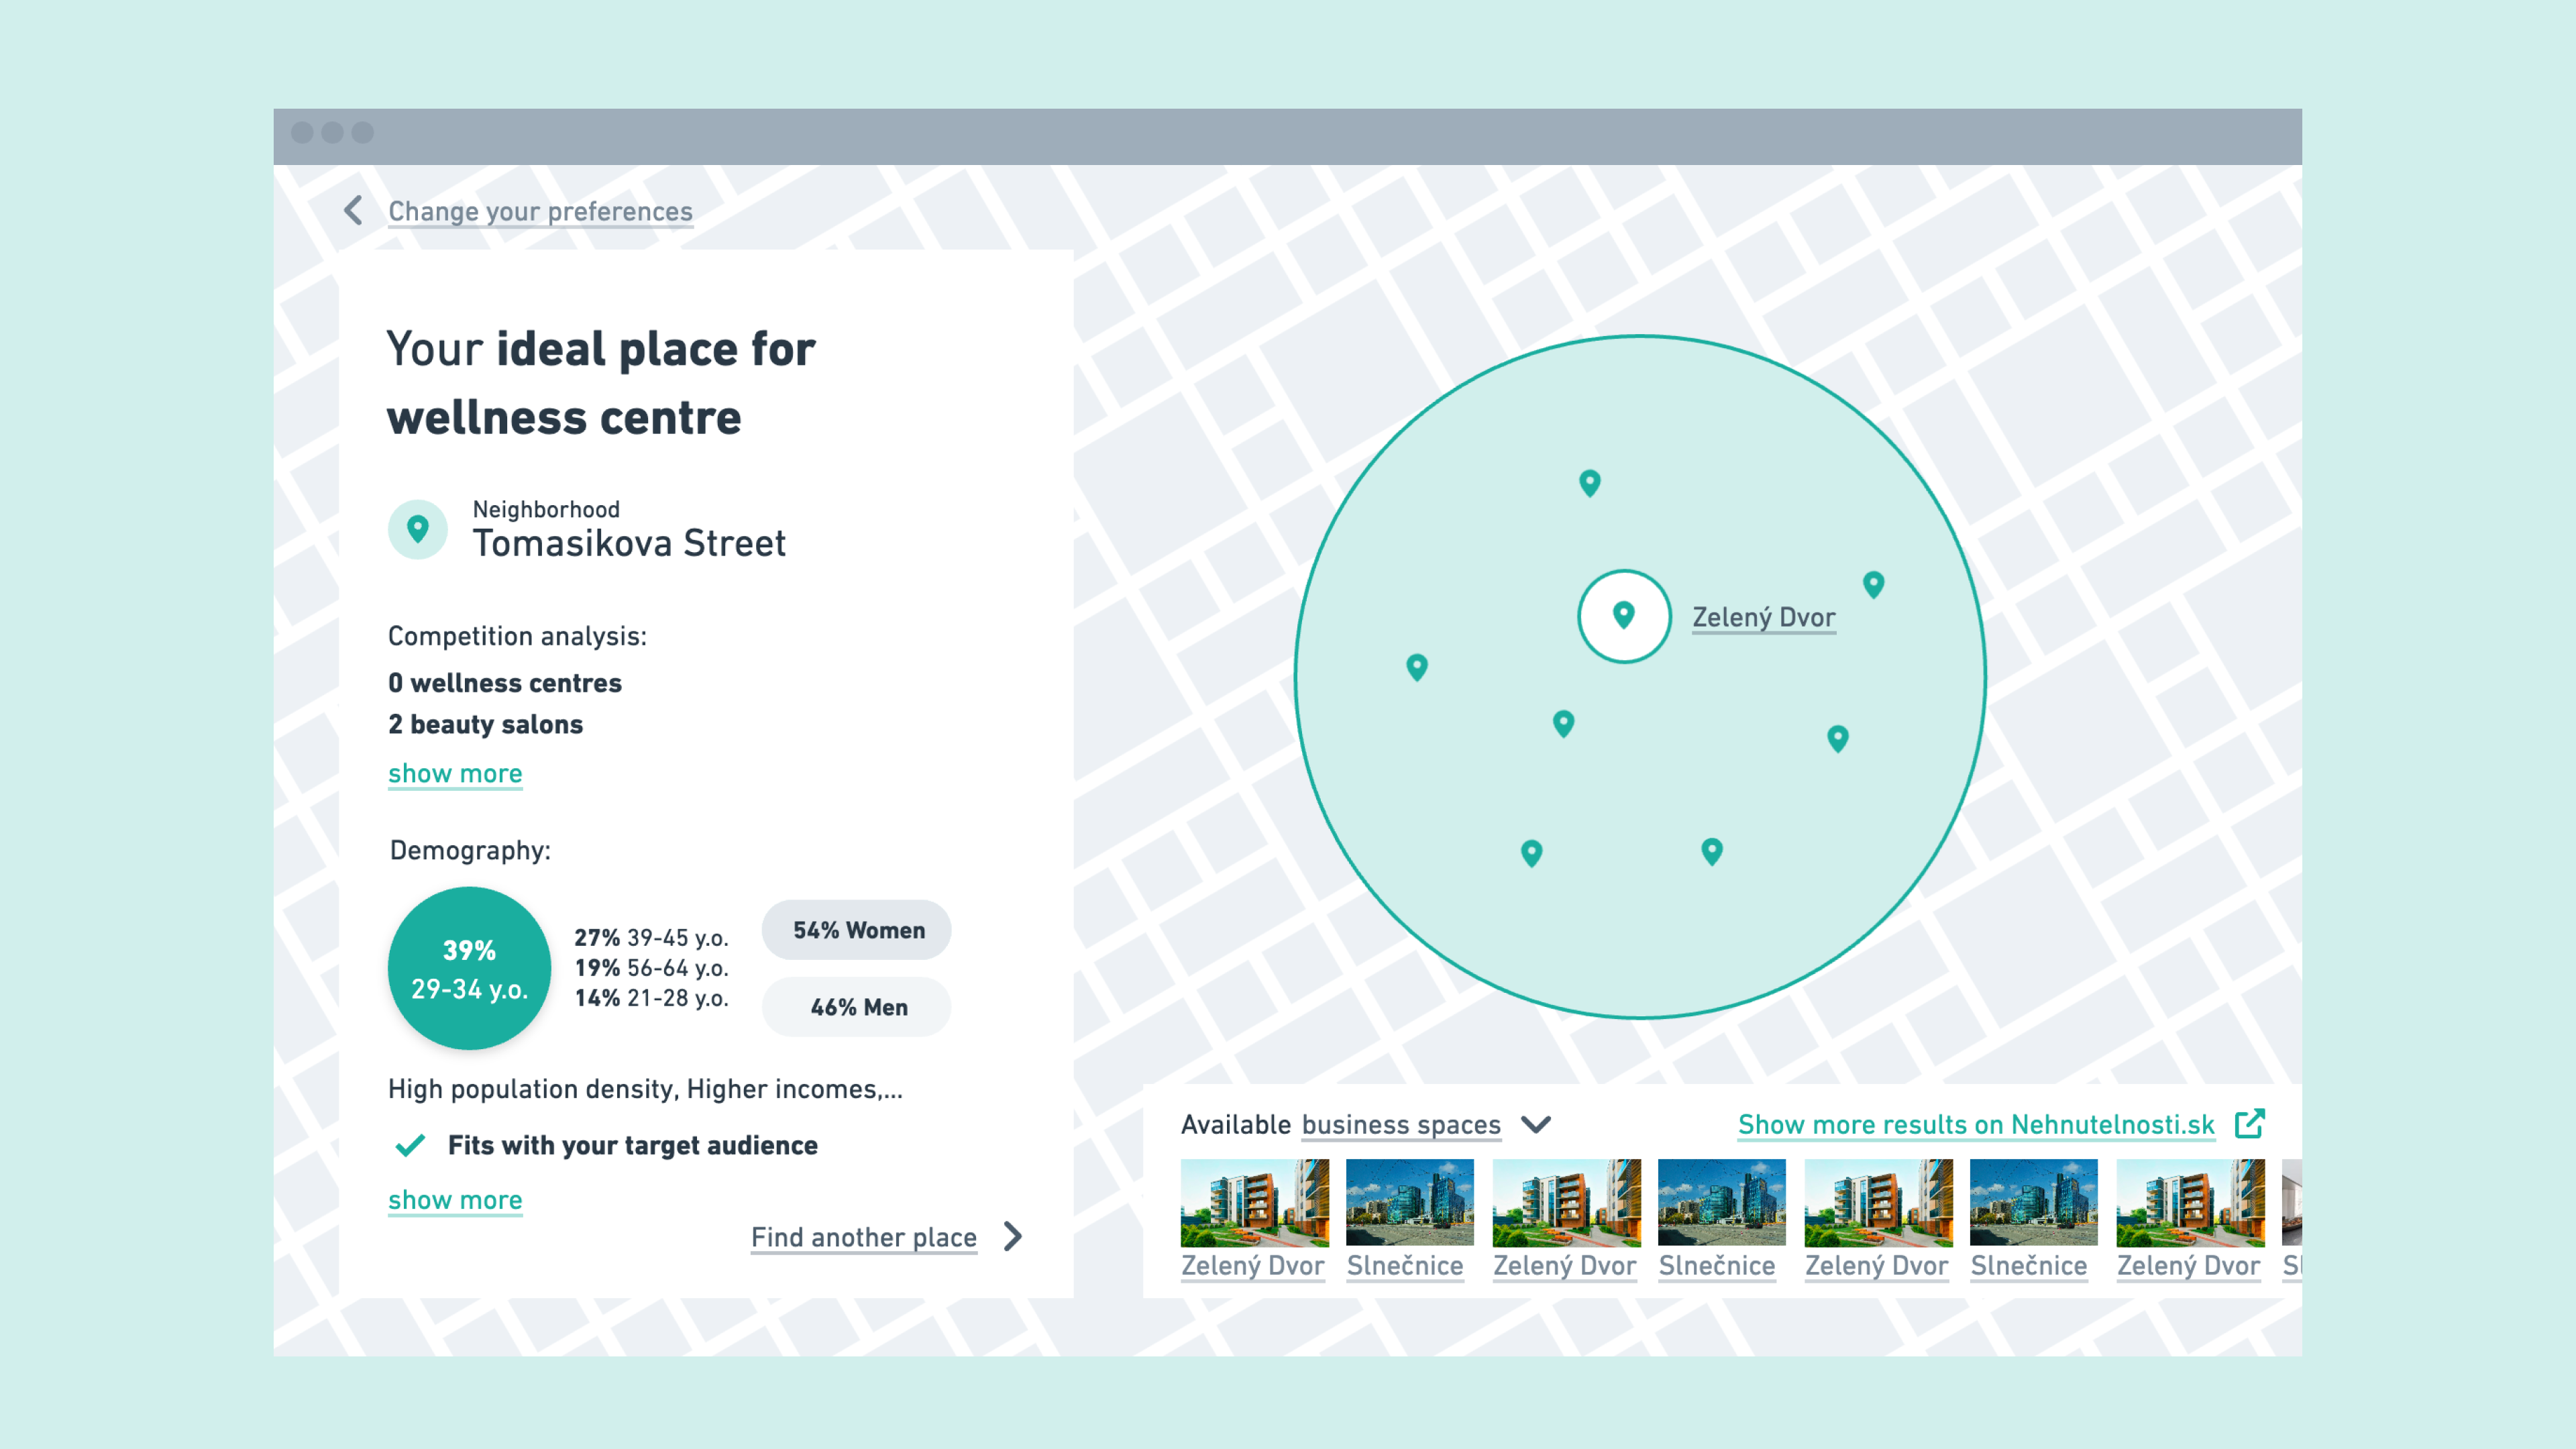Toggle the 46% Men pill
The width and height of the screenshot is (2576, 1449).
(857, 1007)
